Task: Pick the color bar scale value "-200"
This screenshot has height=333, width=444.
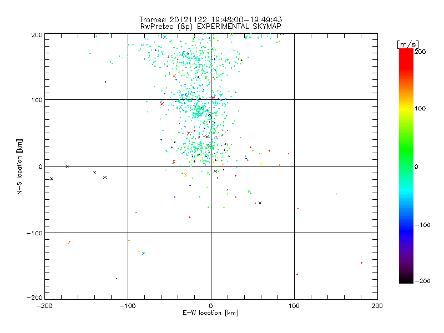Action: [422, 281]
